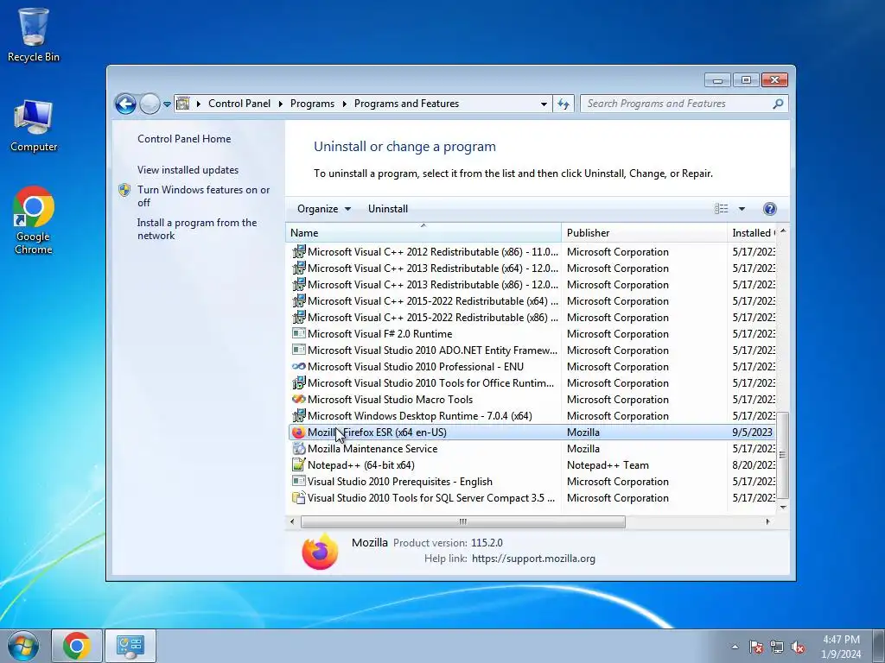Open the view options dropdown arrow
The height and width of the screenshot is (663, 885).
[x=742, y=209]
